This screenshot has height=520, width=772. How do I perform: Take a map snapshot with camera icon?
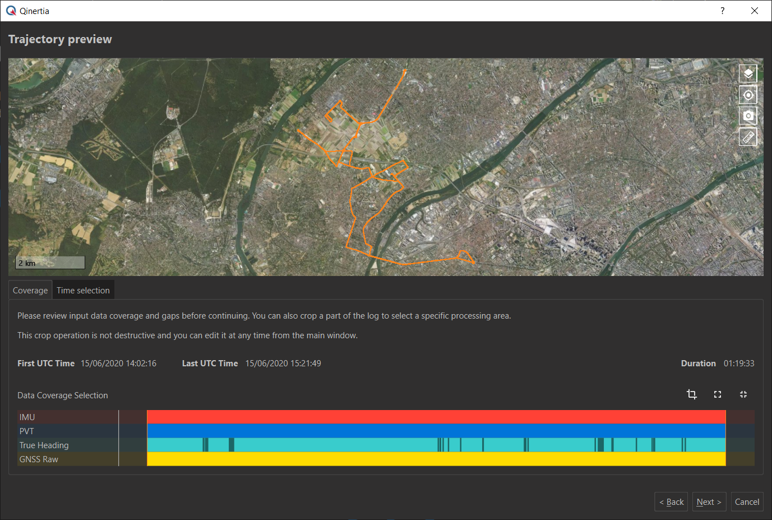tap(748, 116)
